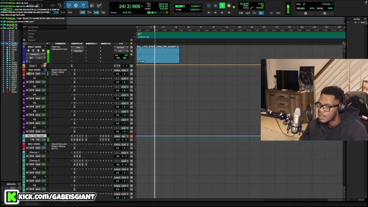
Task: Open the BEAT HERE waveform view selector
Action: click(x=36, y=54)
